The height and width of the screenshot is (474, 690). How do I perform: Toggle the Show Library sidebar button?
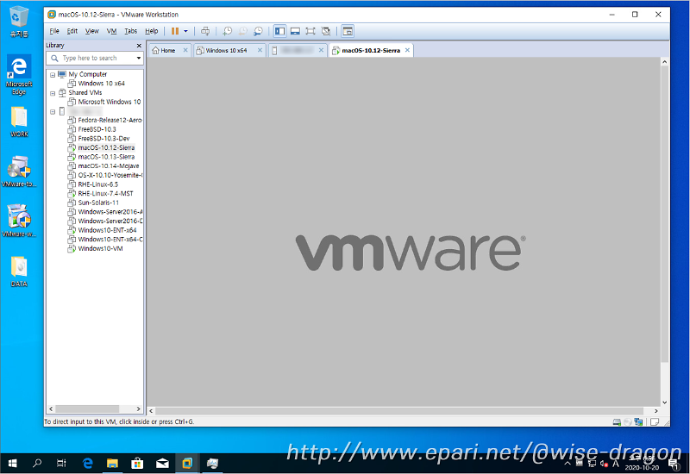coord(279,31)
